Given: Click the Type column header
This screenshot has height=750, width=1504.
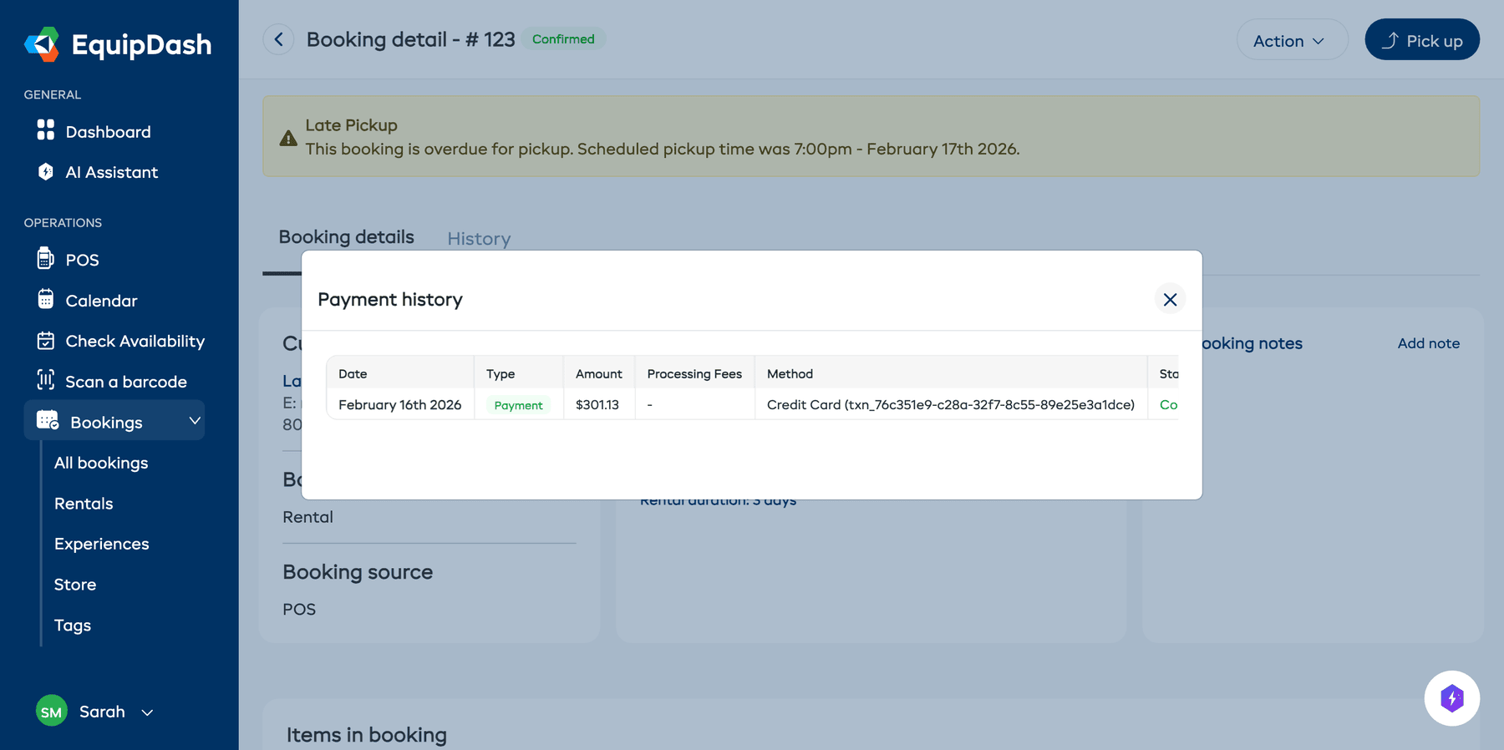Looking at the screenshot, I should (x=519, y=374).
